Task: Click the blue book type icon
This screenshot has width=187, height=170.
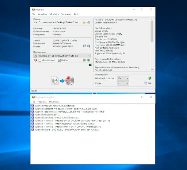Action: click(150, 83)
